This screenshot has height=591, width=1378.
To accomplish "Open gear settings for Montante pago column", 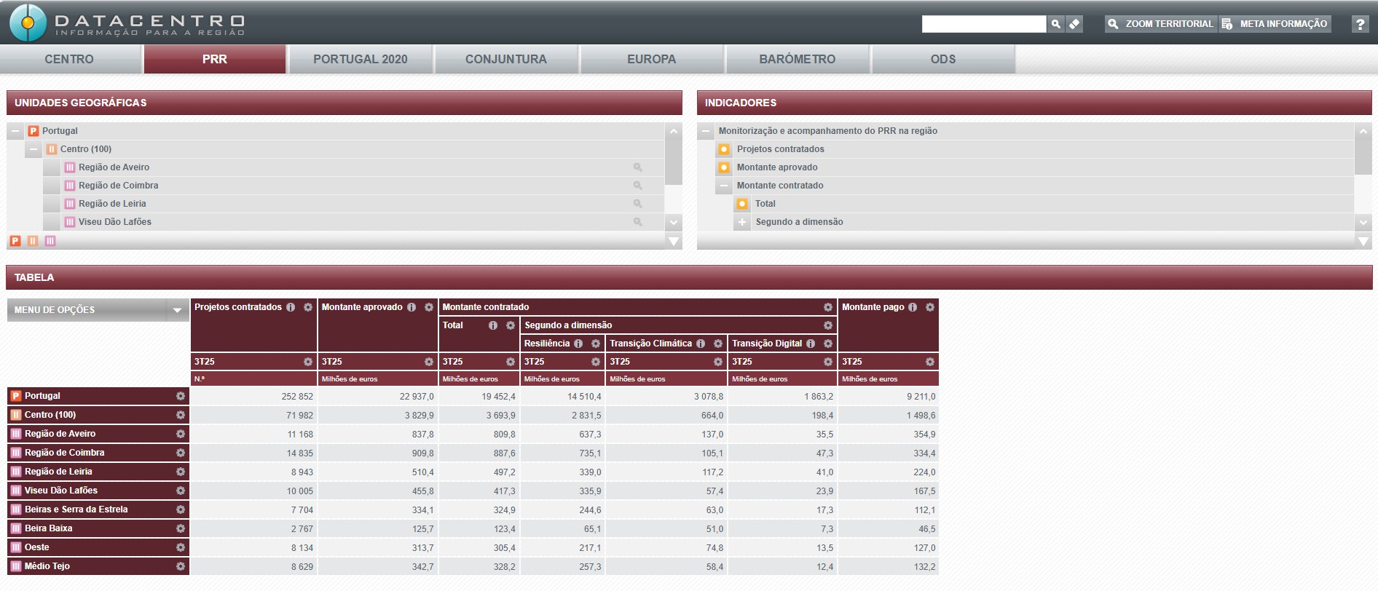I will click(x=930, y=307).
